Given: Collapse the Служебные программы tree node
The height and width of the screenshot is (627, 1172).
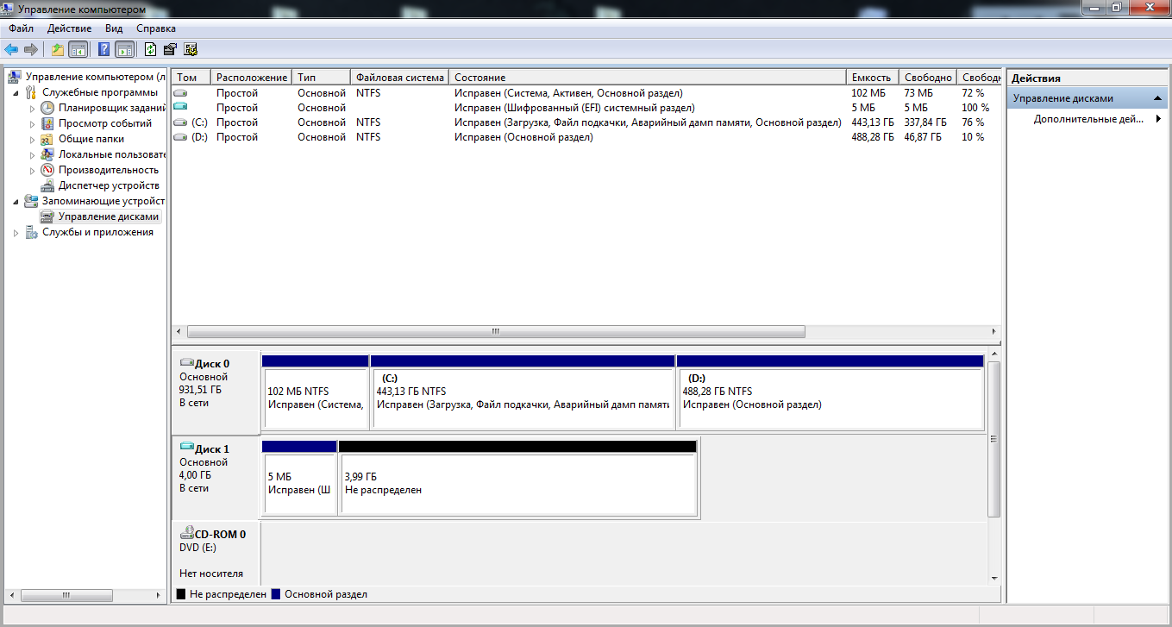Looking at the screenshot, I should click(x=17, y=92).
